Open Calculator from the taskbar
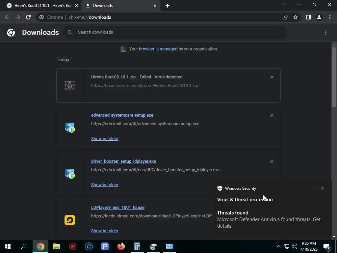 click(x=137, y=246)
